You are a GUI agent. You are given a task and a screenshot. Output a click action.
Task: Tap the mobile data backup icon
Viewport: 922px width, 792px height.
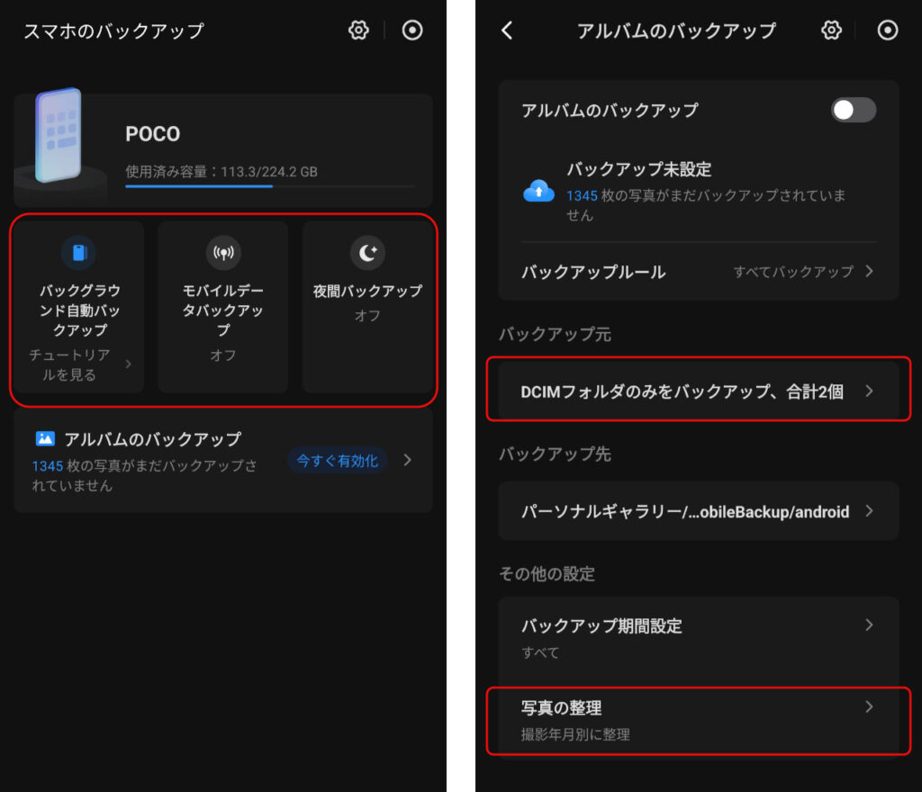coord(222,253)
